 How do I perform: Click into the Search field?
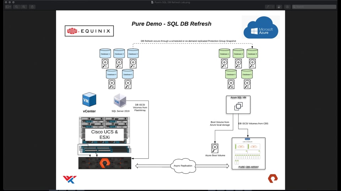[314, 7]
